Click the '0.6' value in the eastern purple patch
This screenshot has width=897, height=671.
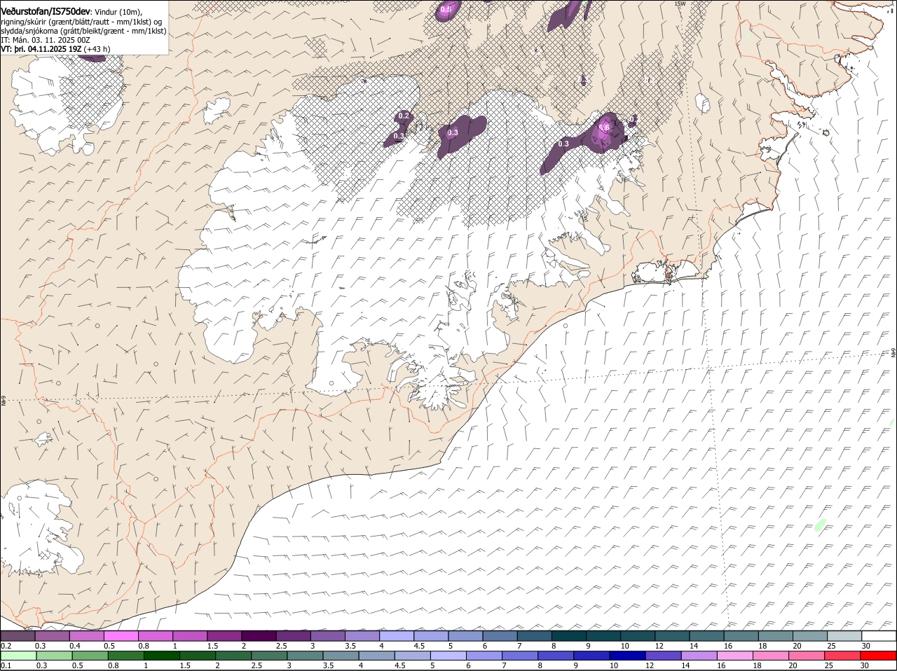click(x=603, y=127)
